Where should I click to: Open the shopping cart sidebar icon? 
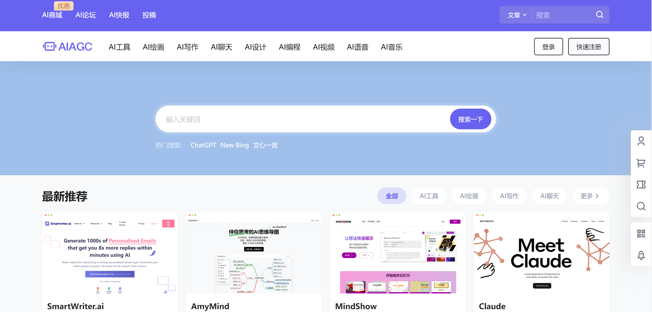coord(641,163)
